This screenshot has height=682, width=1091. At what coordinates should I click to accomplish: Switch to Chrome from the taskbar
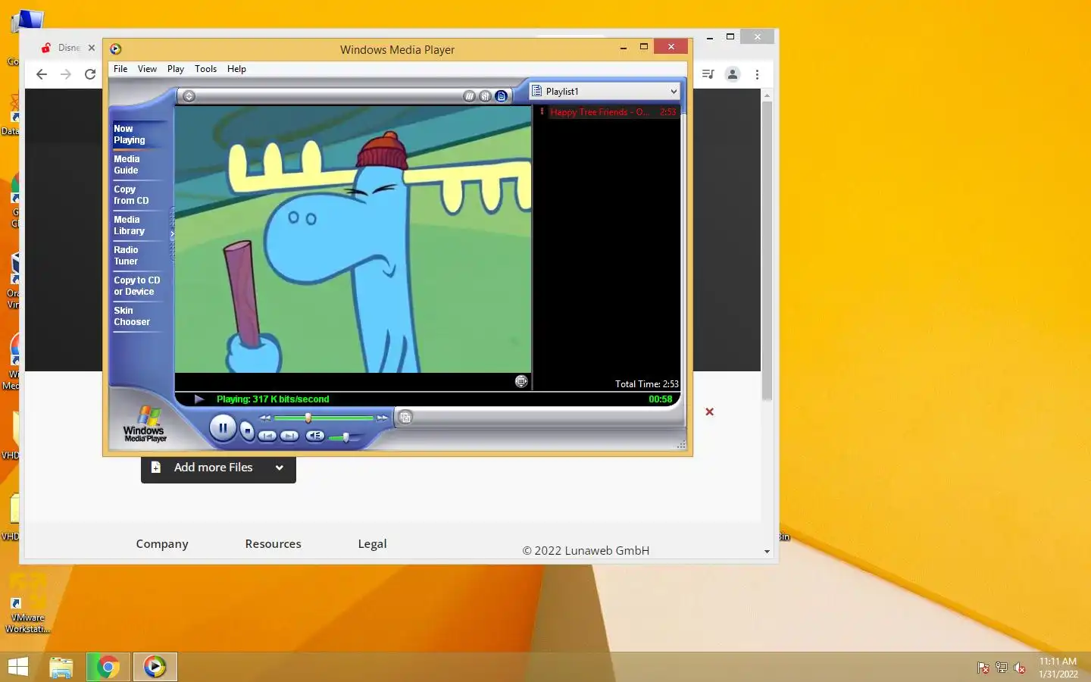point(108,667)
